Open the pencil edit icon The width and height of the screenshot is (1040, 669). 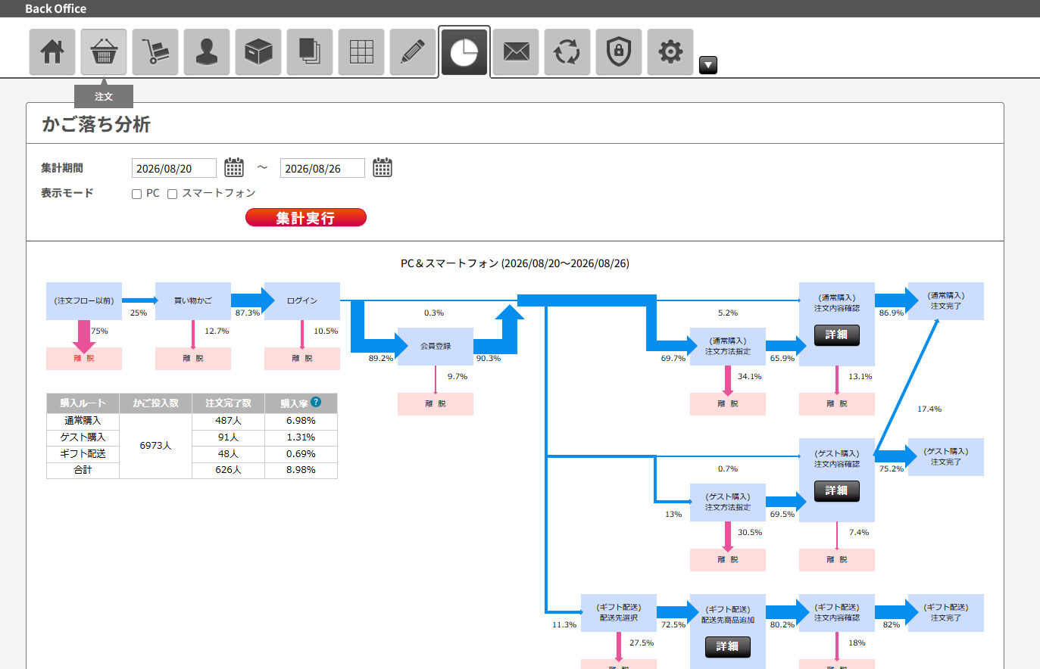pyautogui.click(x=413, y=52)
